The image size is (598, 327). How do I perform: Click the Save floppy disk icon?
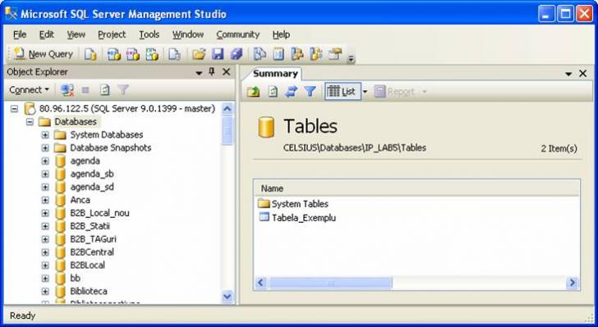coord(218,54)
